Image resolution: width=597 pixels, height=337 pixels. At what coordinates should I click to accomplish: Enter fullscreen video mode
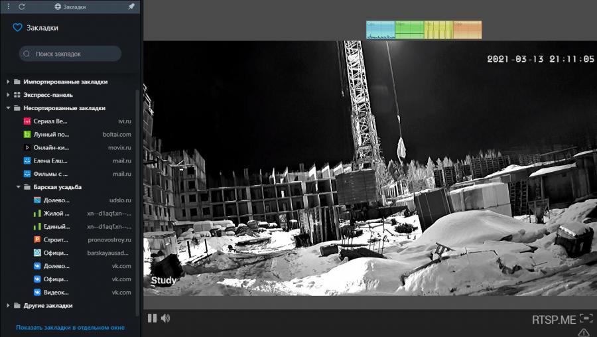585,318
